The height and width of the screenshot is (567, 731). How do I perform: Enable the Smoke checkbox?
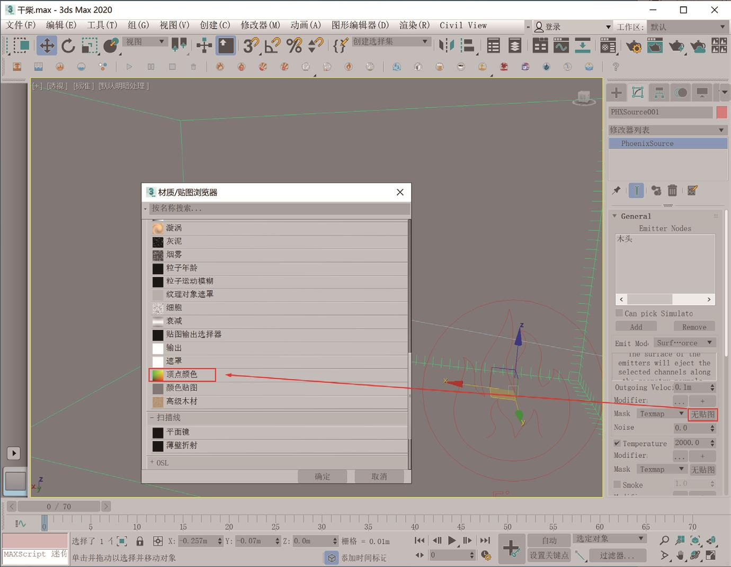pyautogui.click(x=617, y=484)
